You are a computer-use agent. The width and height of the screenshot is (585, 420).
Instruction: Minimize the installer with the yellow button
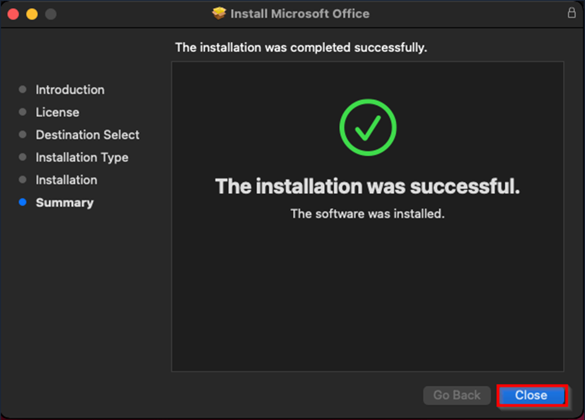(32, 14)
